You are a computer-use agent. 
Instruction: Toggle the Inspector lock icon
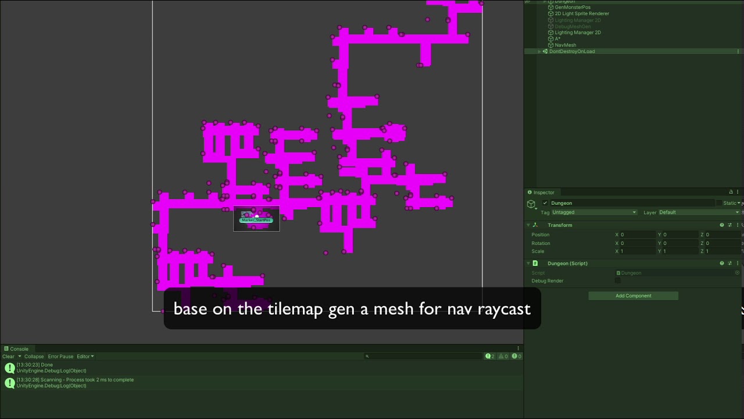pos(731,192)
